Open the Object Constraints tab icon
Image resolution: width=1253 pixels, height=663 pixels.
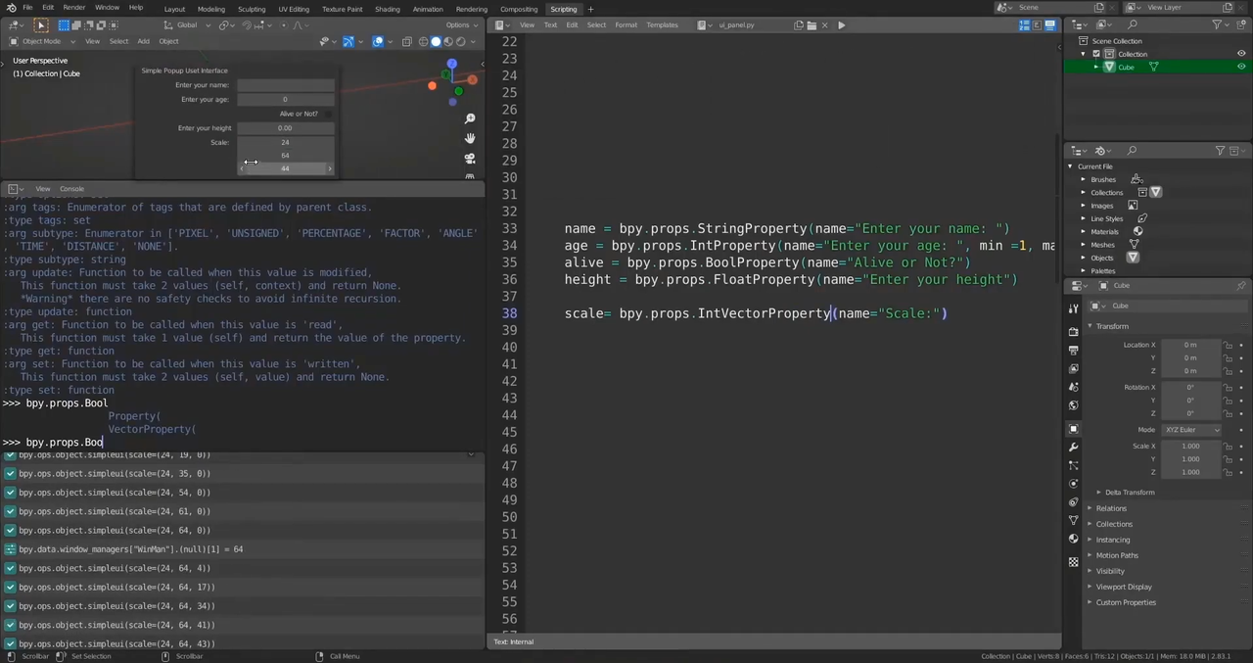pos(1074,502)
